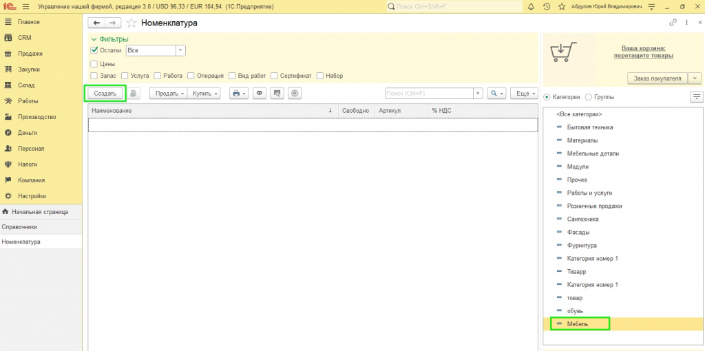Screen dimensions: 705x351
Task: Open the notifications bell icon
Action: coord(532,7)
